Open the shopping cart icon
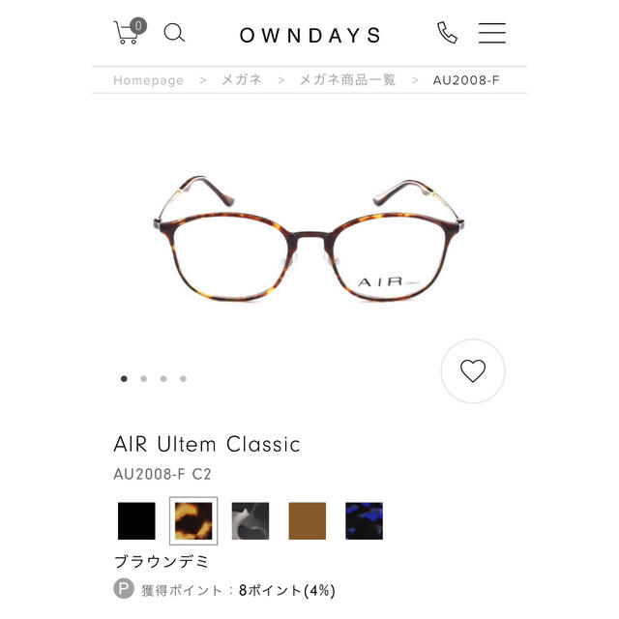This screenshot has width=619, height=619. 130,31
